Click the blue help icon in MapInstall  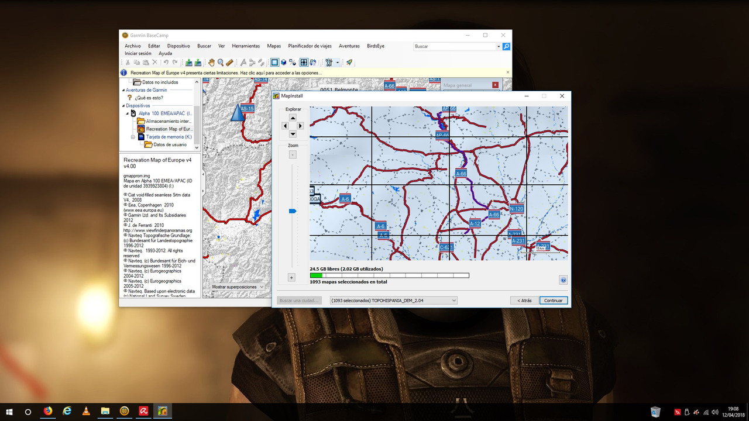click(563, 280)
